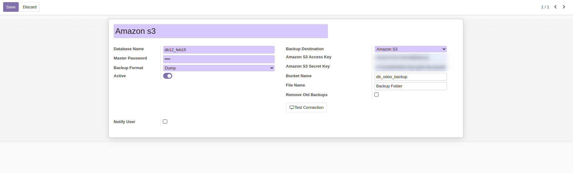Viewport: 573px width, 173px height.
Task: Enable the Remove Old Backups checkbox
Action: pos(376,95)
